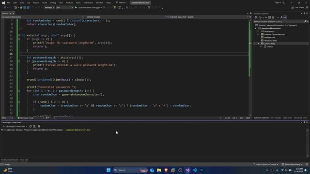Click the Open File toolbar icon
310x174 pixels.
21,8
